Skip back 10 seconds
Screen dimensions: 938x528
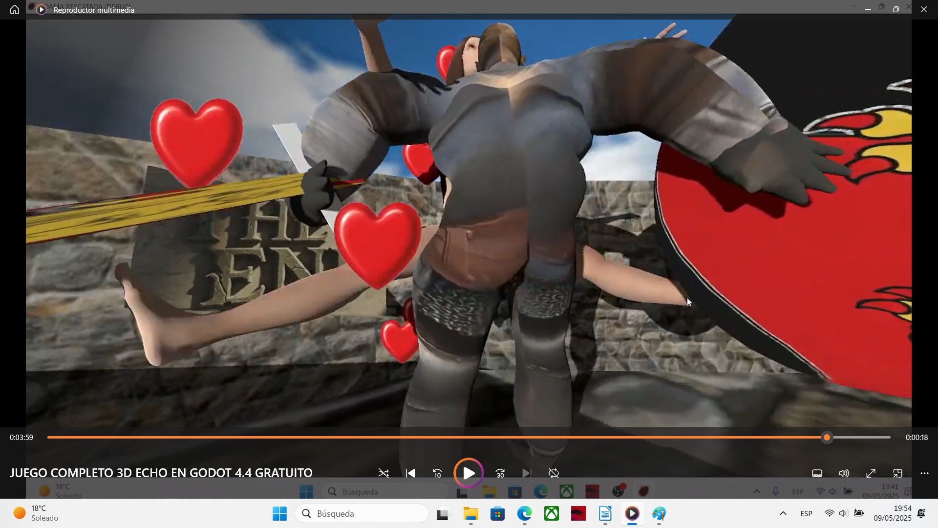coord(437,473)
